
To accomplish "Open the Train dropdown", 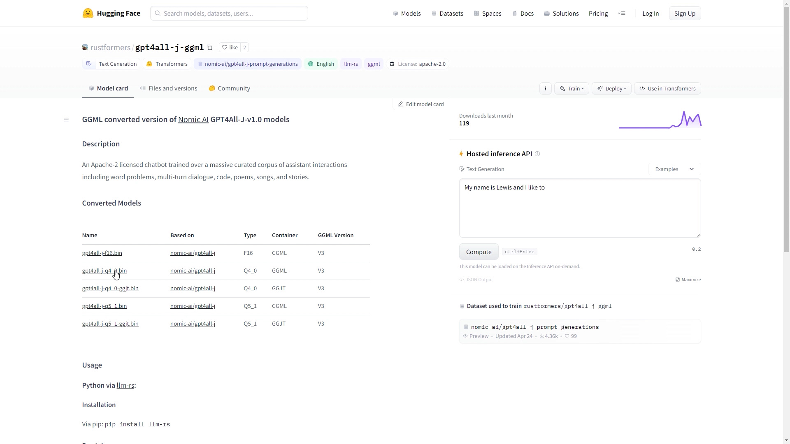I will [572, 88].
